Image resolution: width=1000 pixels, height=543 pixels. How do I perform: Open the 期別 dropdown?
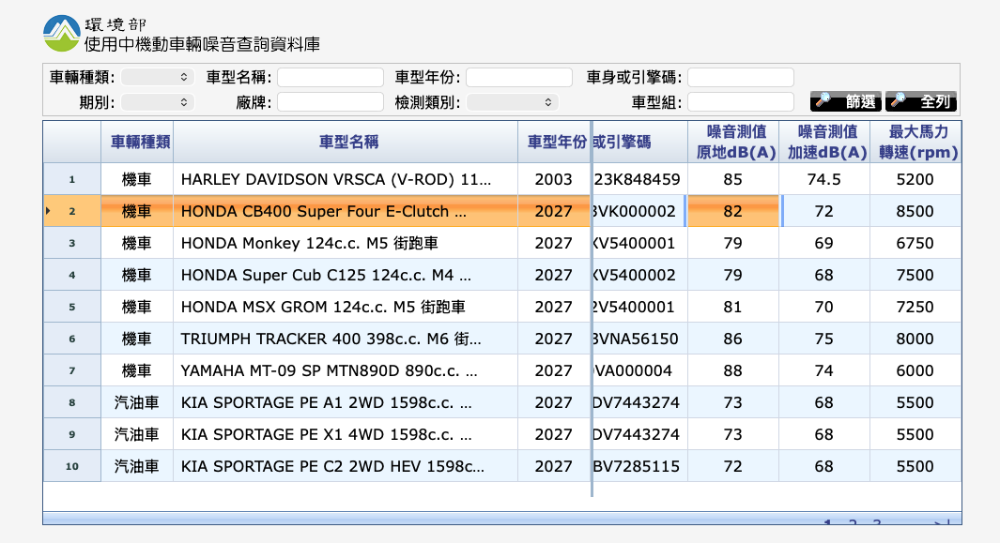pyautogui.click(x=158, y=102)
